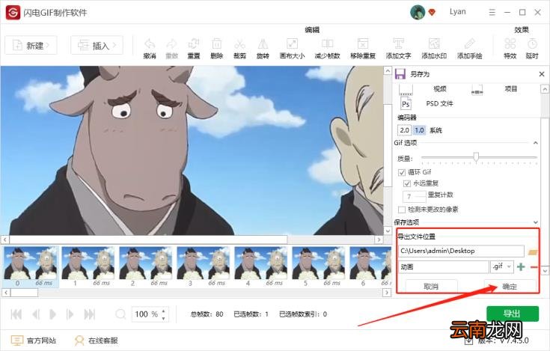The image size is (550, 351).
Task: Open the 在线客服 support link
Action: 96,341
